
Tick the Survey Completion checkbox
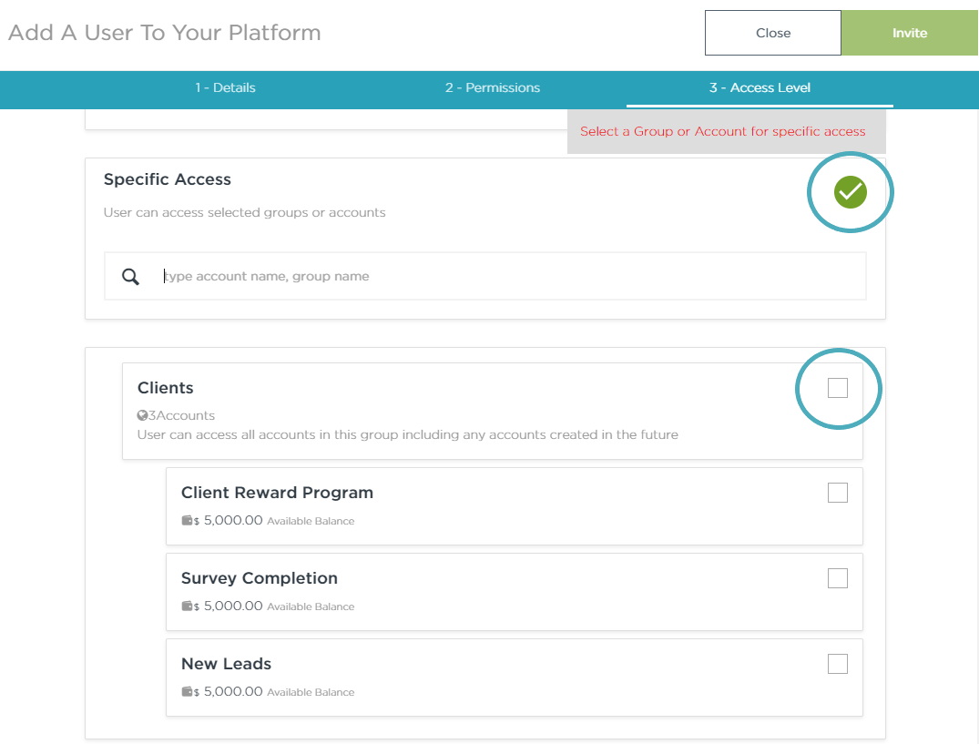[837, 578]
